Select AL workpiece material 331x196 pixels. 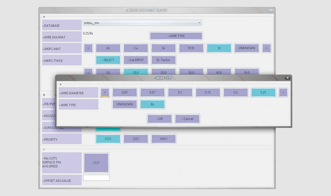pyautogui.click(x=108, y=48)
